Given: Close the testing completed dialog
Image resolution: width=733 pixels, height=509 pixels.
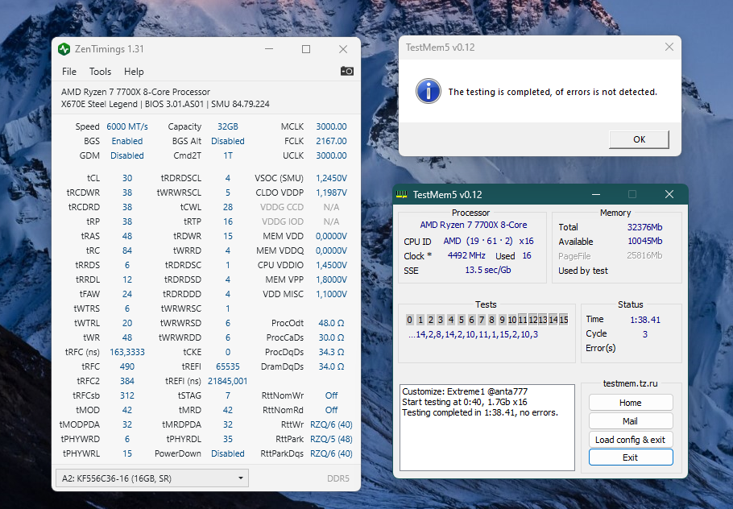Looking at the screenshot, I should click(669, 48).
